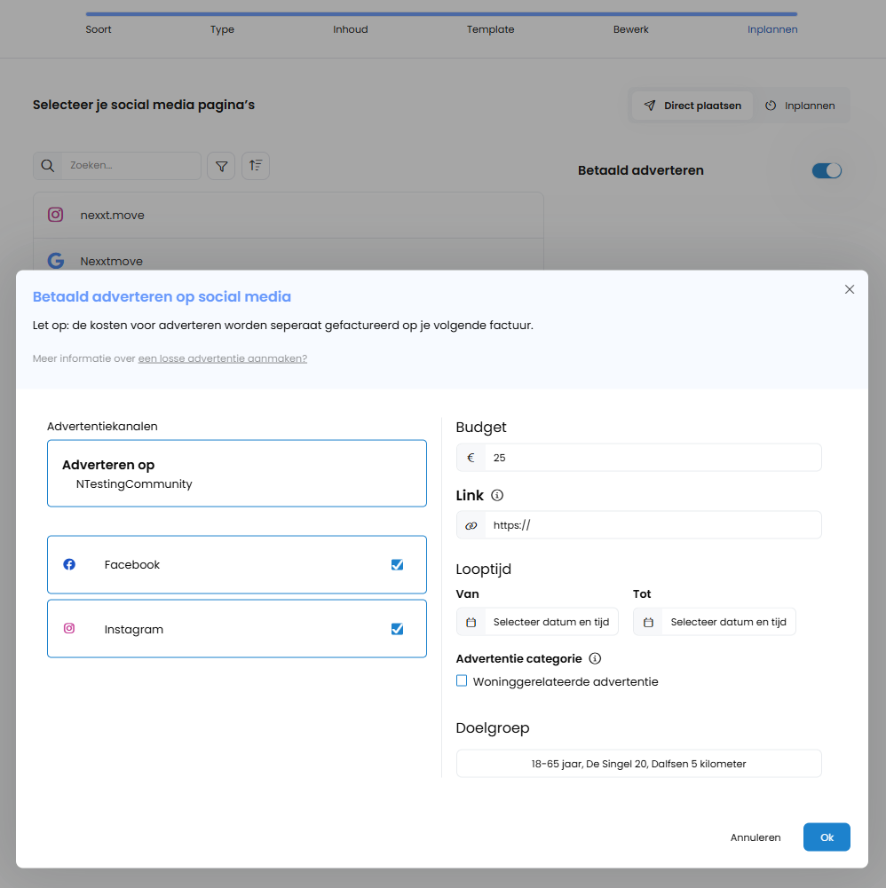
Task: Uncheck the Instagram channel checkbox
Action: (x=397, y=629)
